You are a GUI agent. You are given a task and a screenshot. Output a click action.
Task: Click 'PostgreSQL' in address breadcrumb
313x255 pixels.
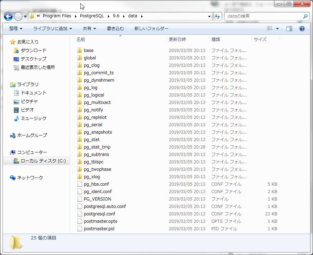pos(92,16)
